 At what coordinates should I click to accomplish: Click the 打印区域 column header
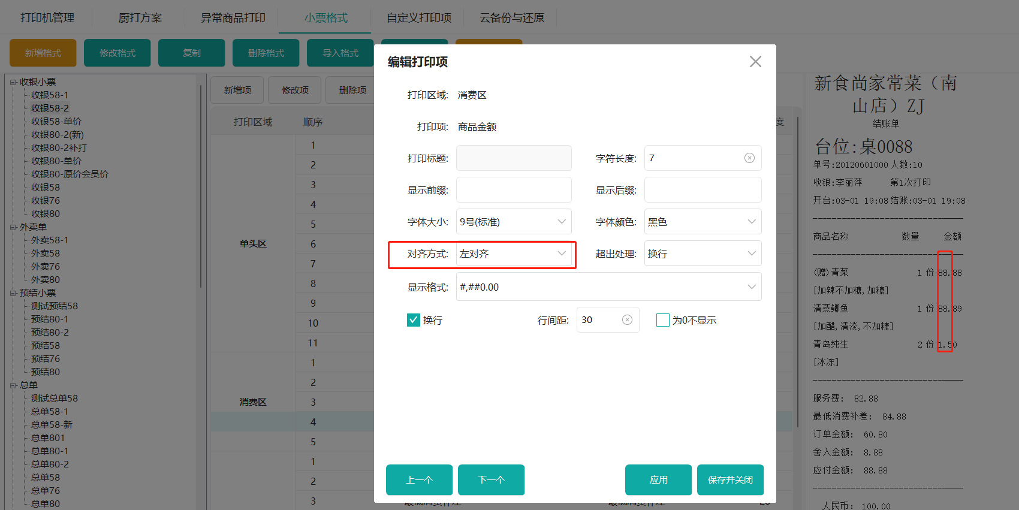253,122
